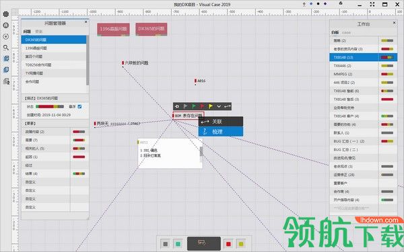Open the settings gear in the left sidebar
Screen dimensions: 404x252
[5, 14]
